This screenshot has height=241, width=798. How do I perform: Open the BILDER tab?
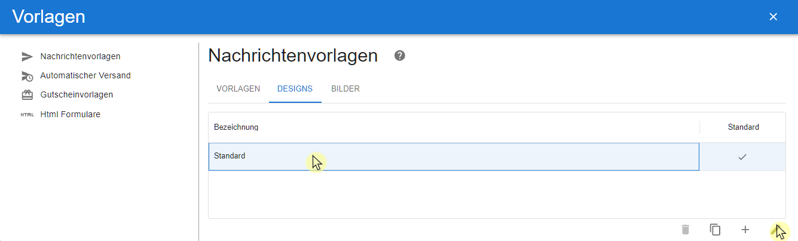(x=346, y=89)
